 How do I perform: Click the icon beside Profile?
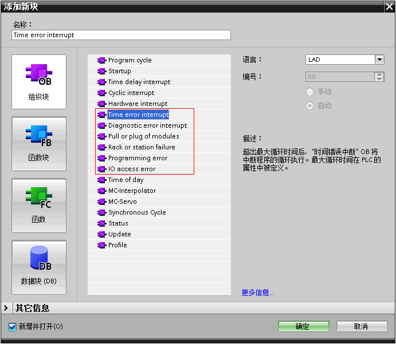click(102, 245)
